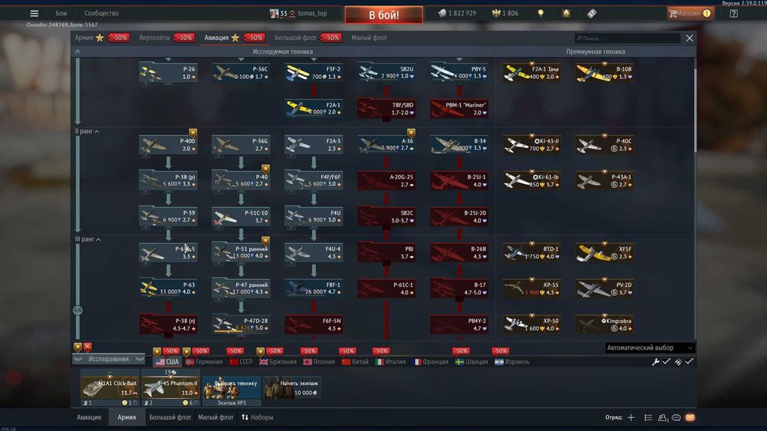Add squad member with plus icon
This screenshot has height=431, width=767.
(x=631, y=417)
